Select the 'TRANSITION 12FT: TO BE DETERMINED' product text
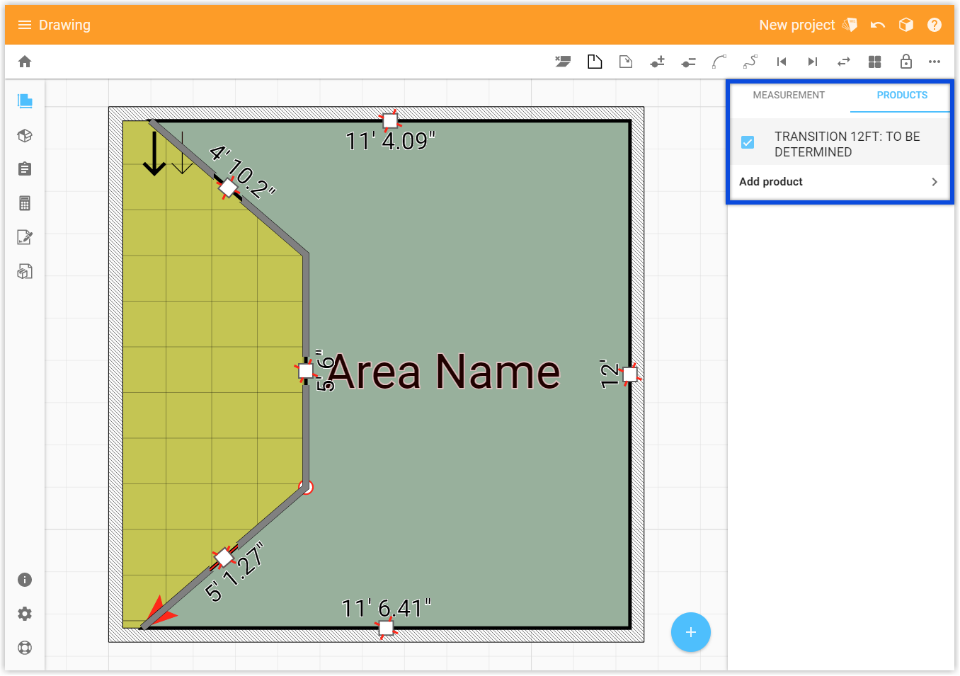The image size is (960, 676). click(x=847, y=144)
